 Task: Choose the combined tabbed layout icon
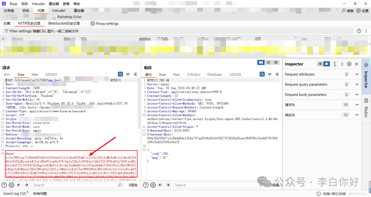pos(276,62)
